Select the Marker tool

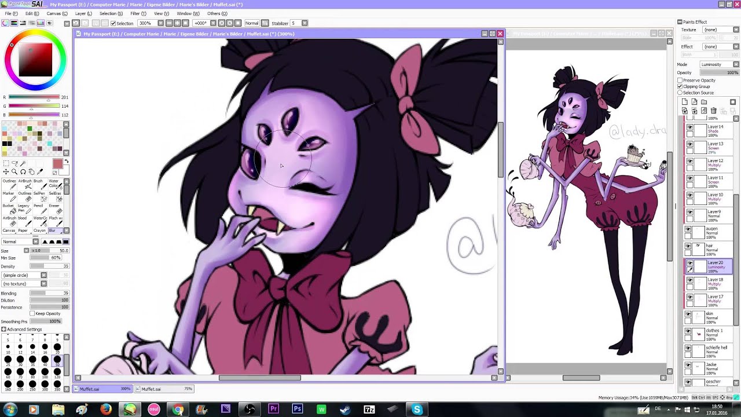(x=9, y=197)
